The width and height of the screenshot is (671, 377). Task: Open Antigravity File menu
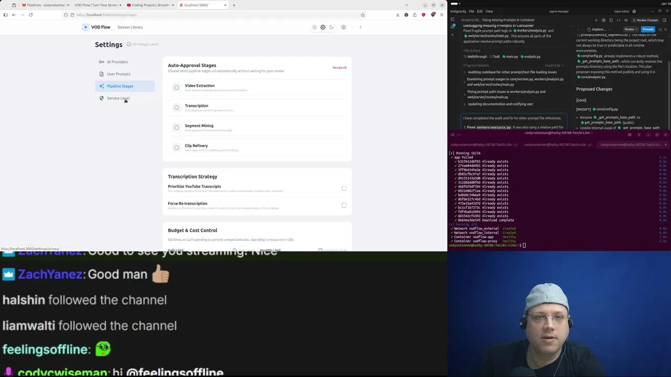point(471,12)
